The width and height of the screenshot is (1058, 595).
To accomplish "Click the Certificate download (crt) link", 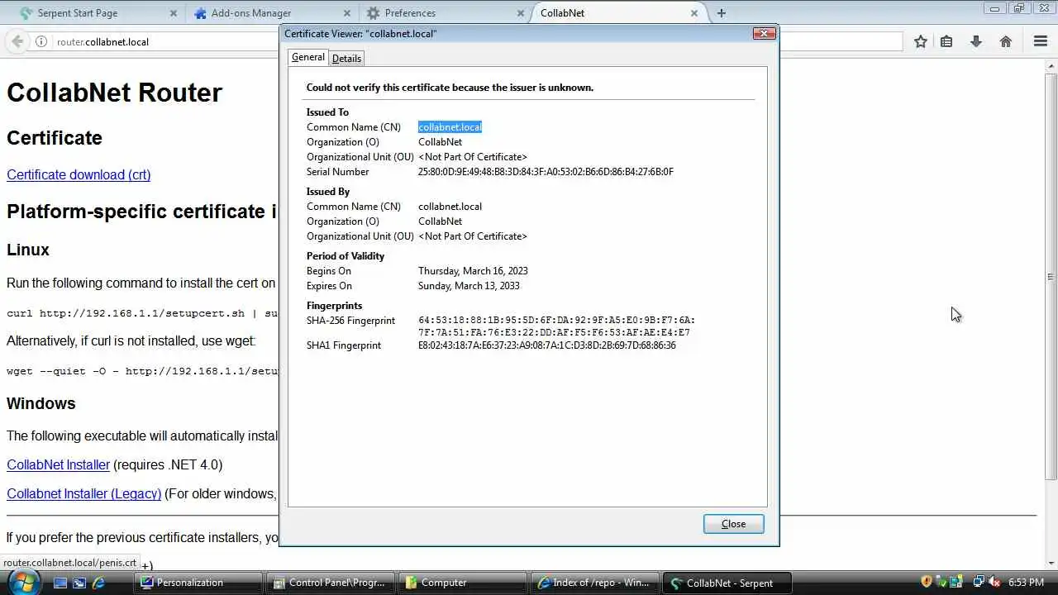I will [79, 174].
